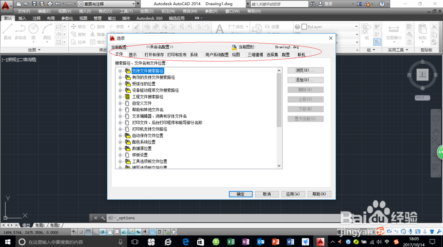The image size is (443, 247).
Task: Click the tree list vertical scrollbar thumb
Action: click(x=279, y=100)
